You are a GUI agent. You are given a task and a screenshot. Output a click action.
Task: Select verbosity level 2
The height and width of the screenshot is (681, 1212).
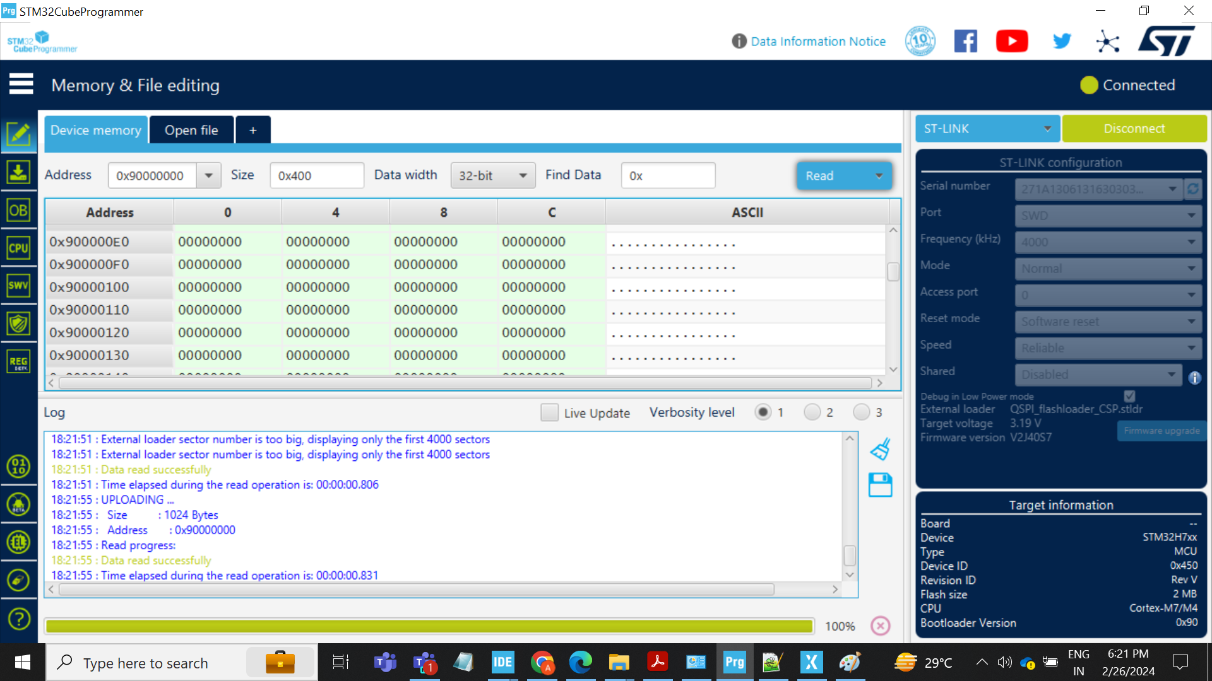812,412
